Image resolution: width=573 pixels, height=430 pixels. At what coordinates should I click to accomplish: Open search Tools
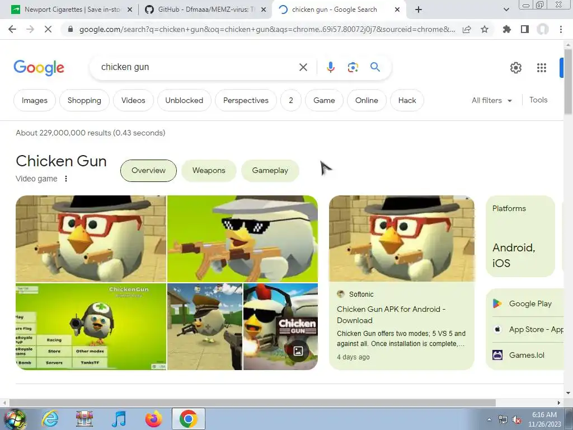pyautogui.click(x=538, y=100)
